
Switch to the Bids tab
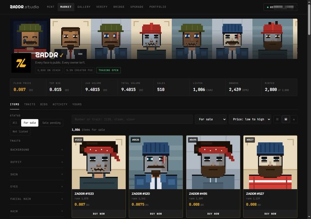coord(44,104)
